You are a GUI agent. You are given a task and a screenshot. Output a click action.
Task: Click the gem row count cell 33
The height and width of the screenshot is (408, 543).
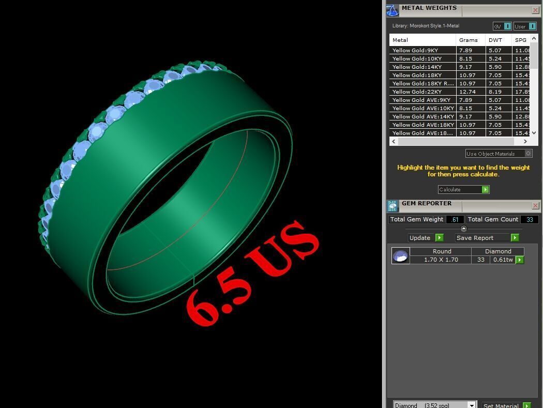pos(481,260)
